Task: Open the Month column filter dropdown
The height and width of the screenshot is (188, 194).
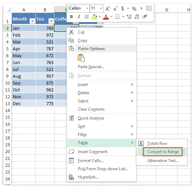Action: [x=33, y=21]
